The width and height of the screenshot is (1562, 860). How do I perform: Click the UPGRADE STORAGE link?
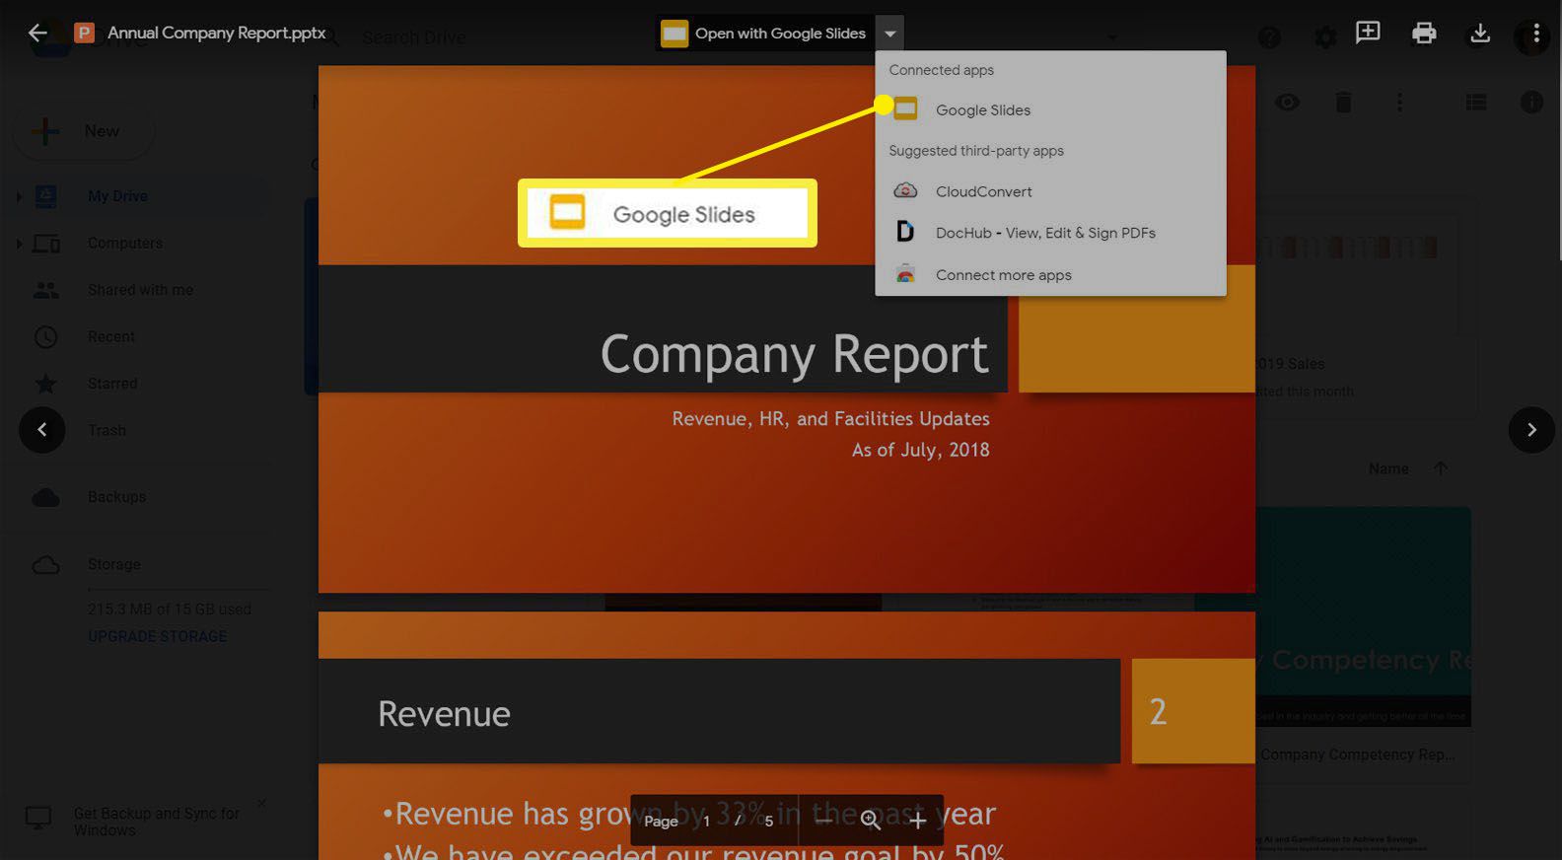tap(158, 636)
